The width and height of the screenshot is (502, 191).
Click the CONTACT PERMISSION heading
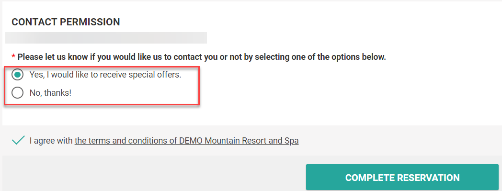pos(66,22)
